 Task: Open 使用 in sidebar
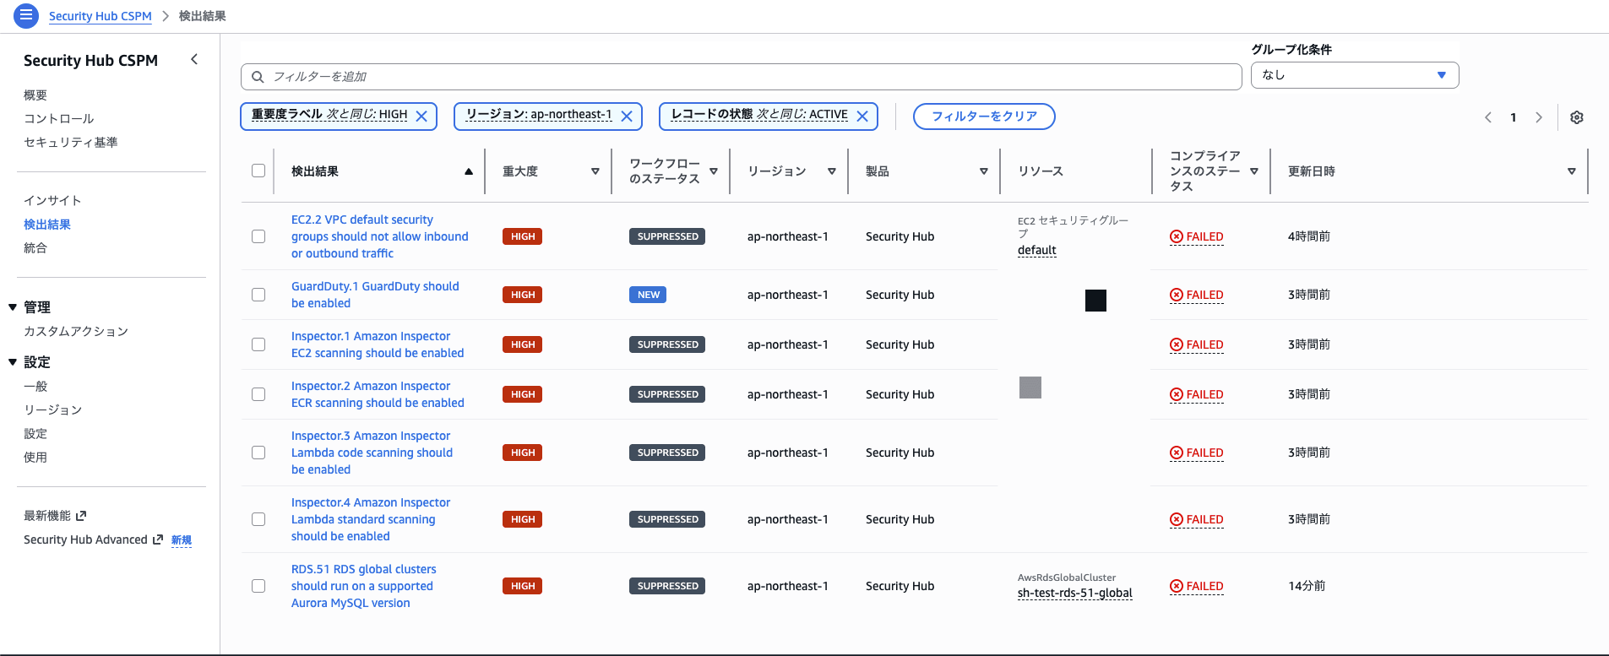pyautogui.click(x=35, y=458)
